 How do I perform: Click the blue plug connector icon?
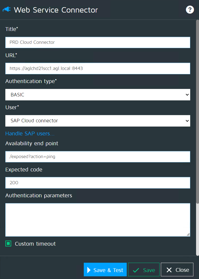[x=6, y=10]
